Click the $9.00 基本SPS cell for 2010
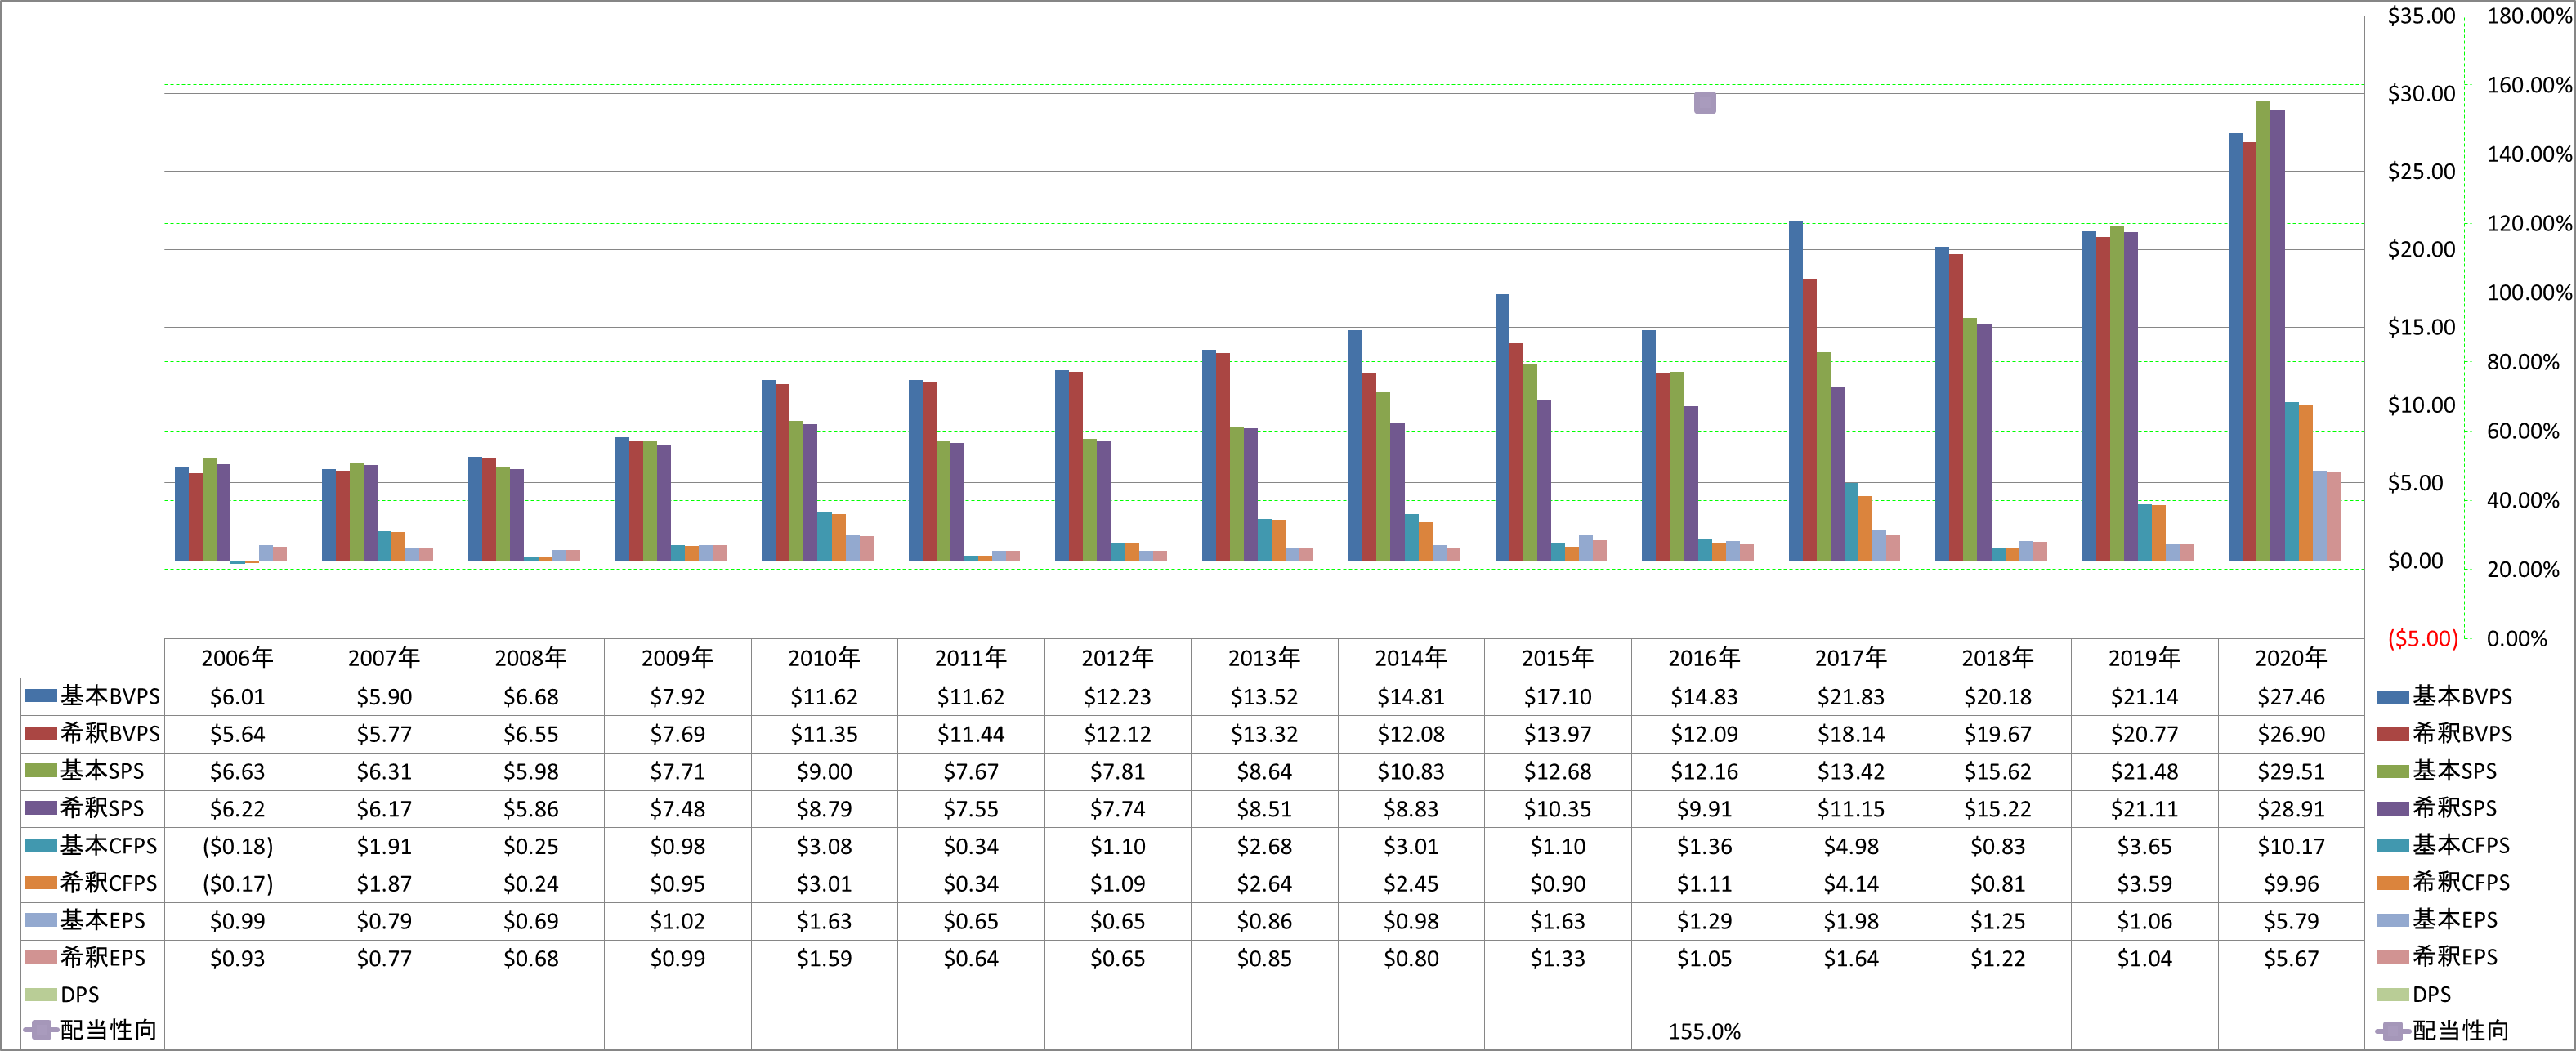The image size is (2576, 1051). [x=824, y=771]
